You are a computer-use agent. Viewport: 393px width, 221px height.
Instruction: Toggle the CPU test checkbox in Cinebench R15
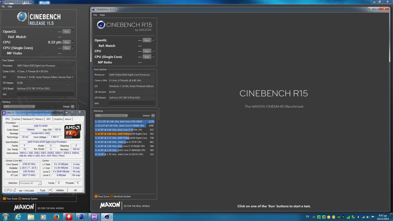(154, 51)
